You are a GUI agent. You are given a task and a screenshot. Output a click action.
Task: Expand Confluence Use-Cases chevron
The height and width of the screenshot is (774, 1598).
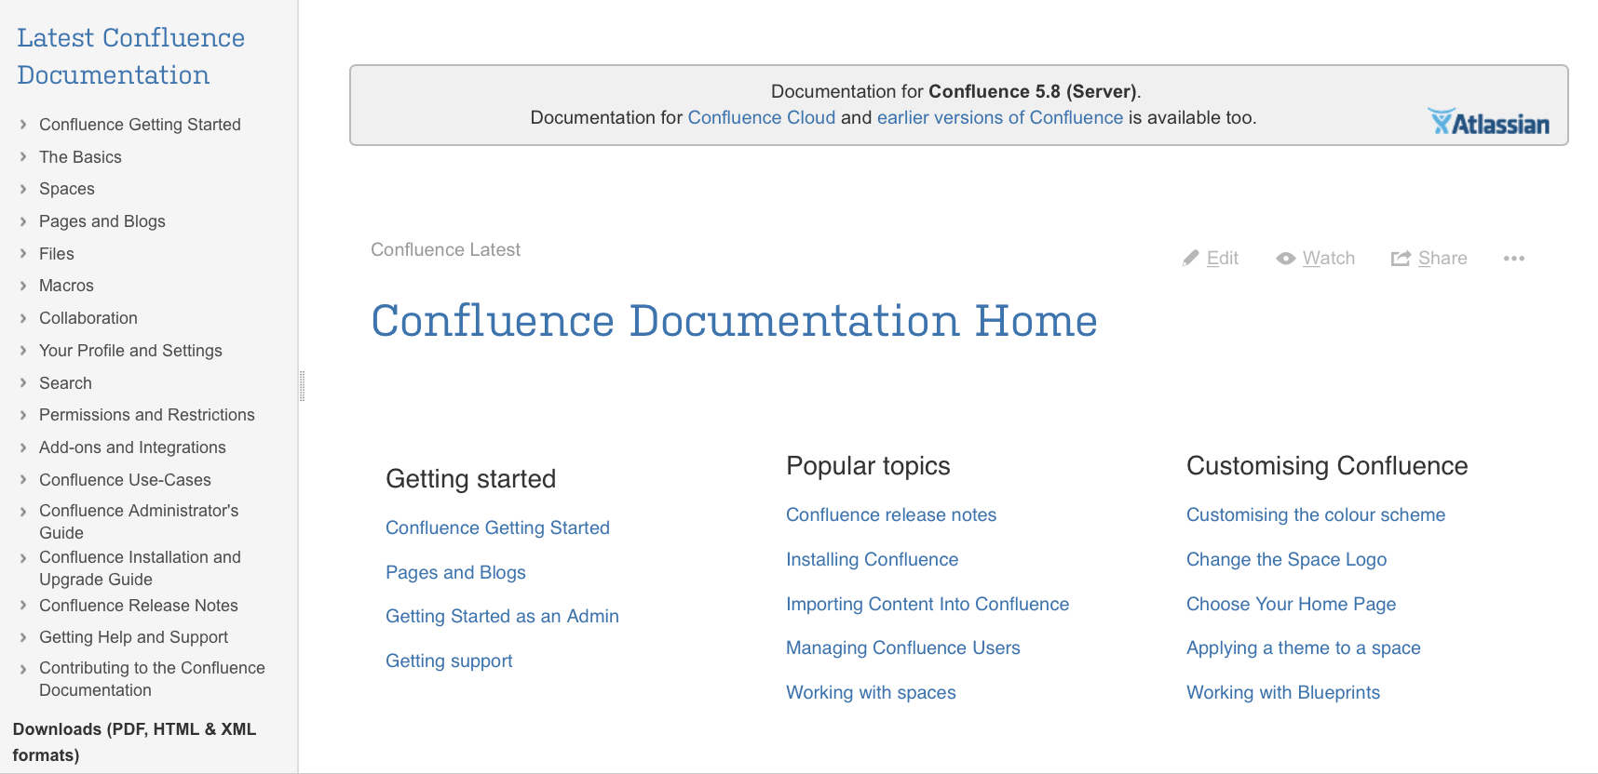pos(23,480)
